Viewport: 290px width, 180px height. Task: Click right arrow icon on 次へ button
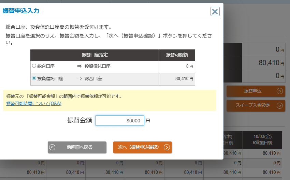coord(166,147)
